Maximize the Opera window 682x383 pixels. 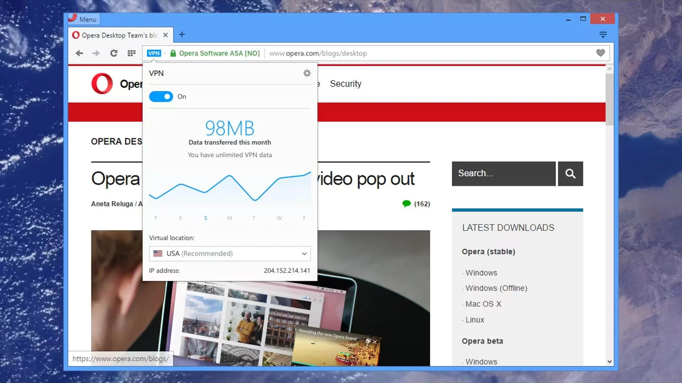point(583,19)
